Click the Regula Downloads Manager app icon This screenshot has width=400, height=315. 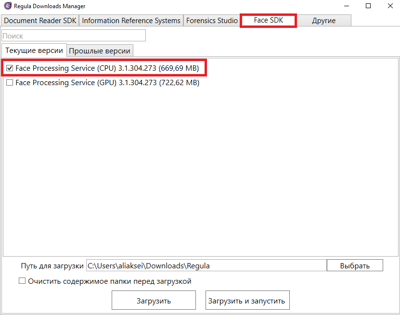8,6
